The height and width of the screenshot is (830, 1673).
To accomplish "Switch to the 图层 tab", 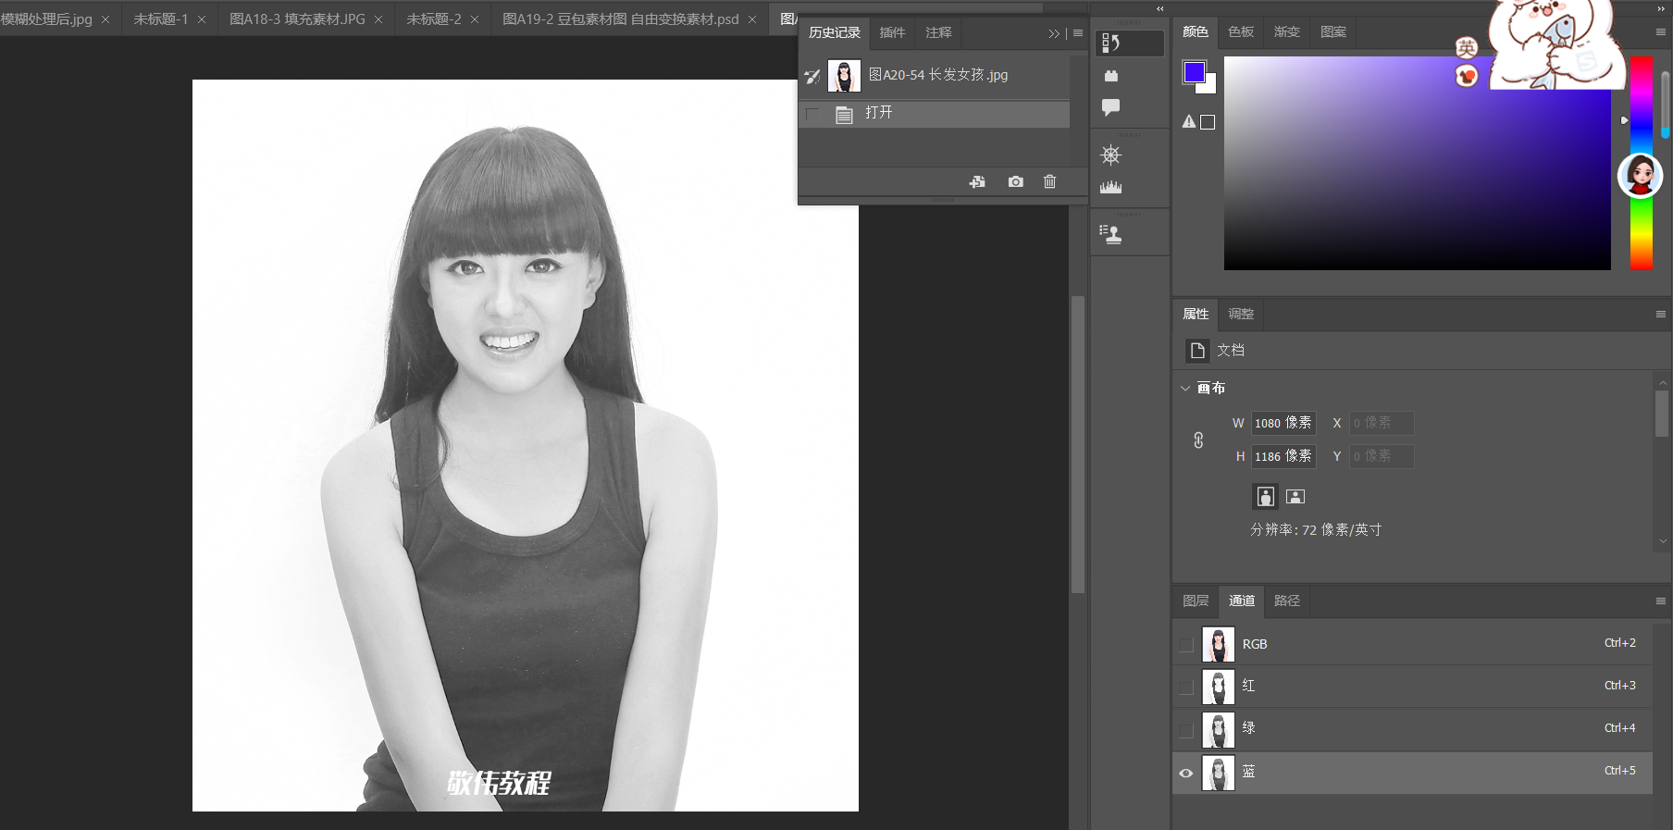I will coord(1196,601).
